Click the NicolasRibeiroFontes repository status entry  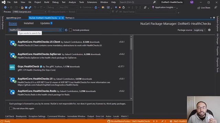(129, 121)
